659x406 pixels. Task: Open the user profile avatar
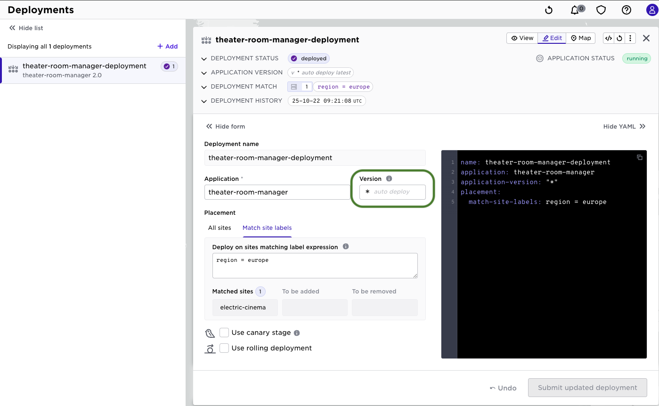tap(652, 10)
